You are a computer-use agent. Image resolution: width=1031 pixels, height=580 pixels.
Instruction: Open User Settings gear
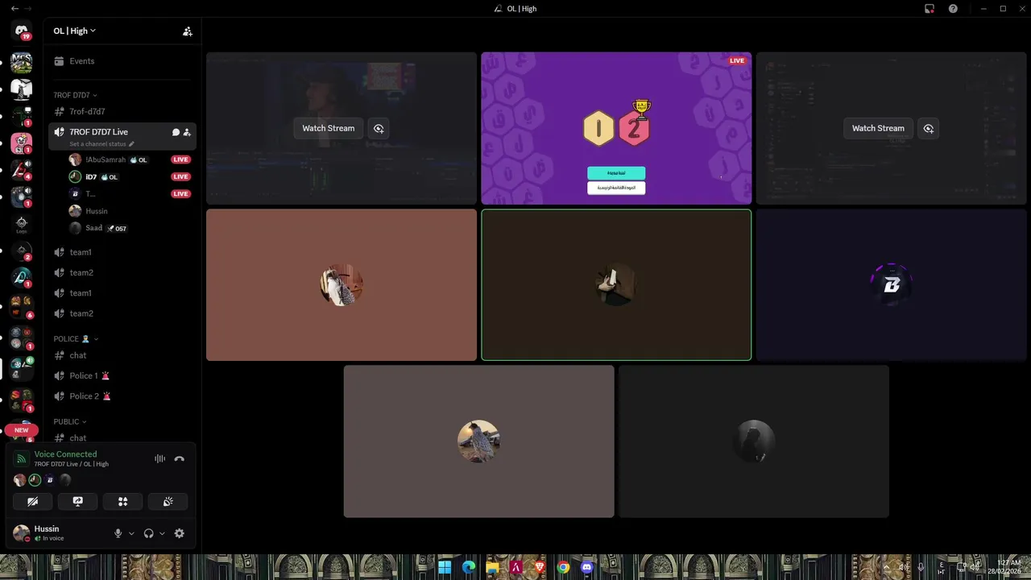(180, 533)
